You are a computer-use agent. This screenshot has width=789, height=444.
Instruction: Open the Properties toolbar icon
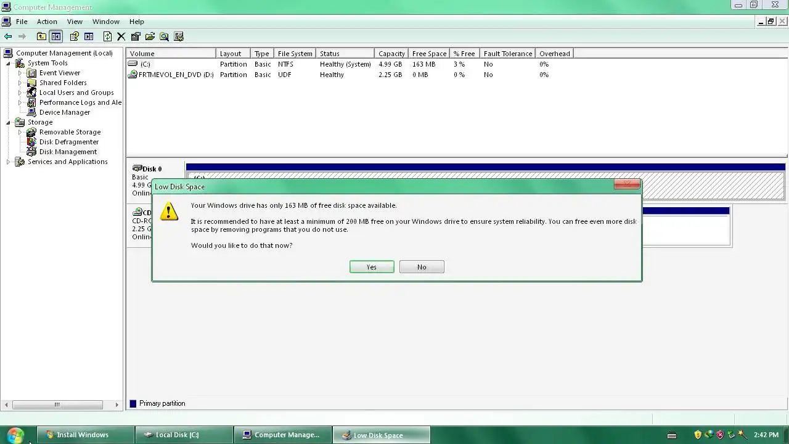click(136, 37)
